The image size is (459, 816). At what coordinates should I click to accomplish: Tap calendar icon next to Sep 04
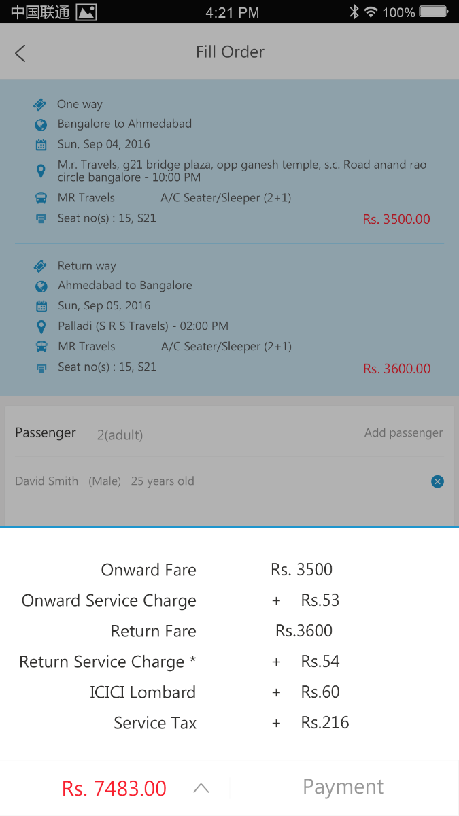pos(41,145)
